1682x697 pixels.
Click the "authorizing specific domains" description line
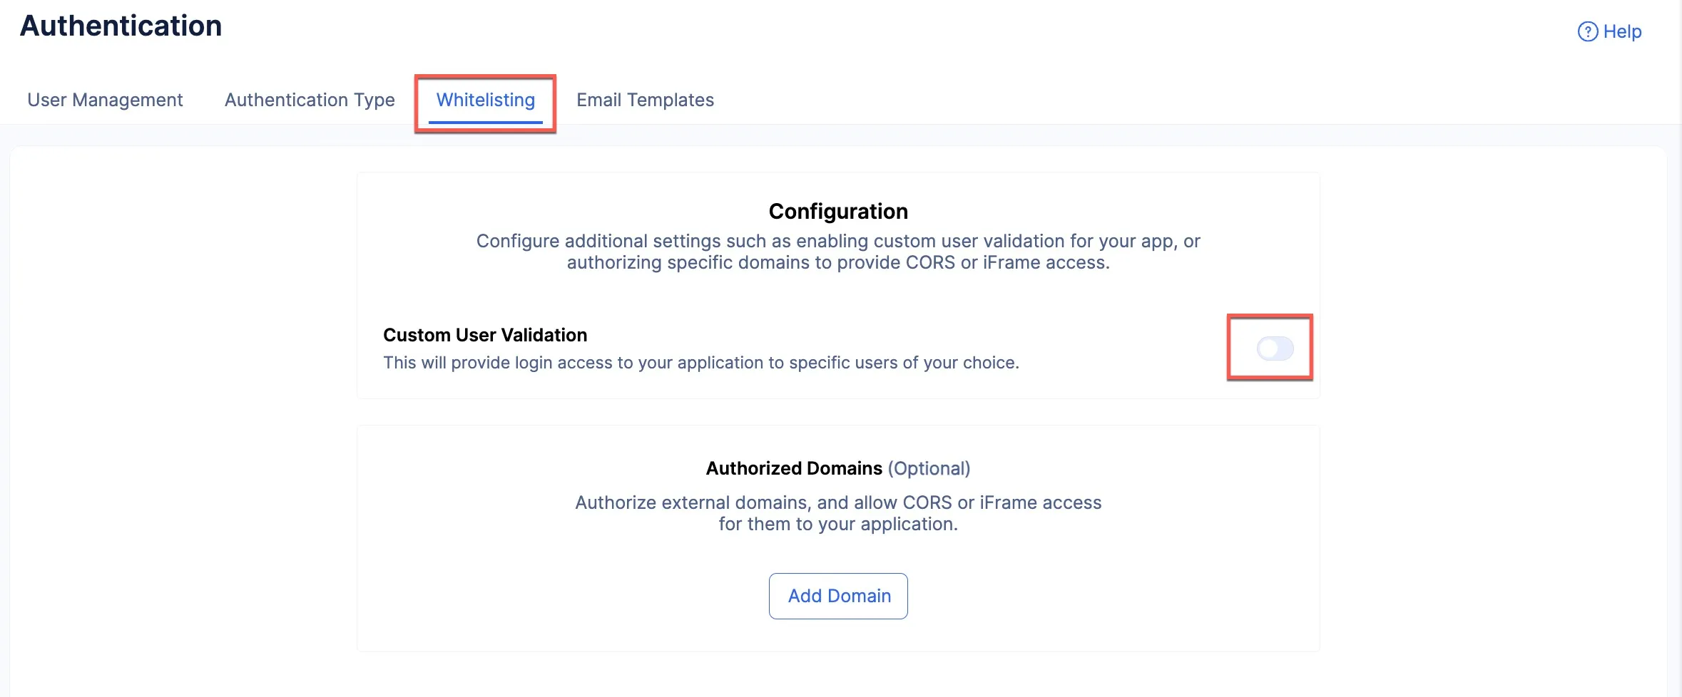pos(838,262)
